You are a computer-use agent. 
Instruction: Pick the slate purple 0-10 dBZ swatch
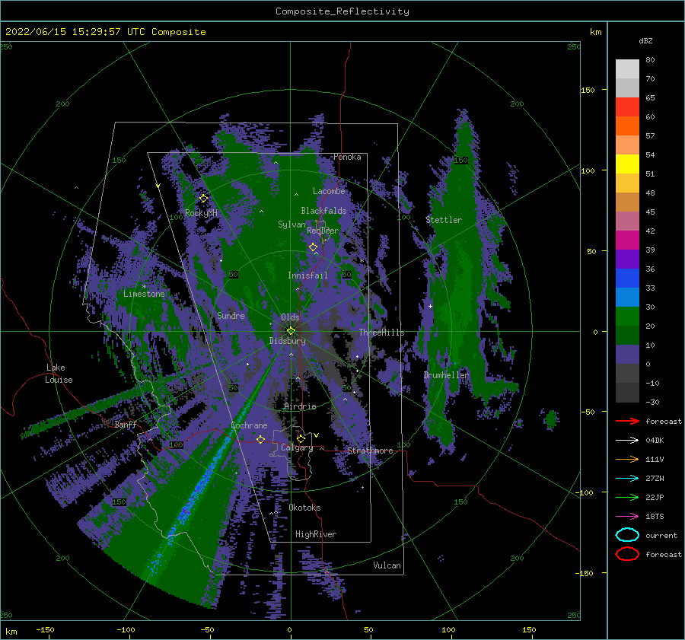(627, 355)
